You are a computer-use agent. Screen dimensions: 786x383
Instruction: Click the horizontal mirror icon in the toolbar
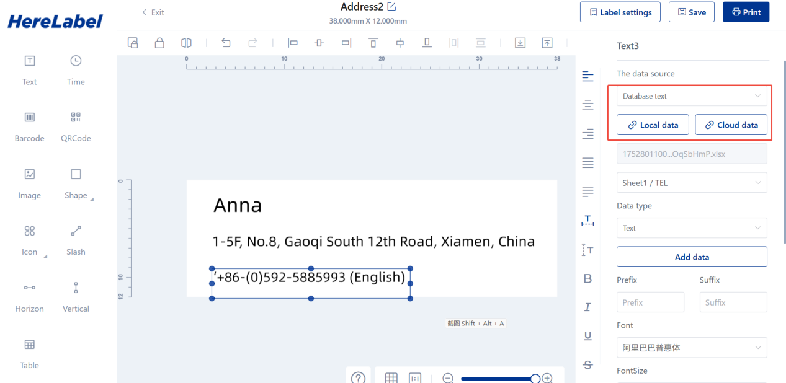pos(185,43)
